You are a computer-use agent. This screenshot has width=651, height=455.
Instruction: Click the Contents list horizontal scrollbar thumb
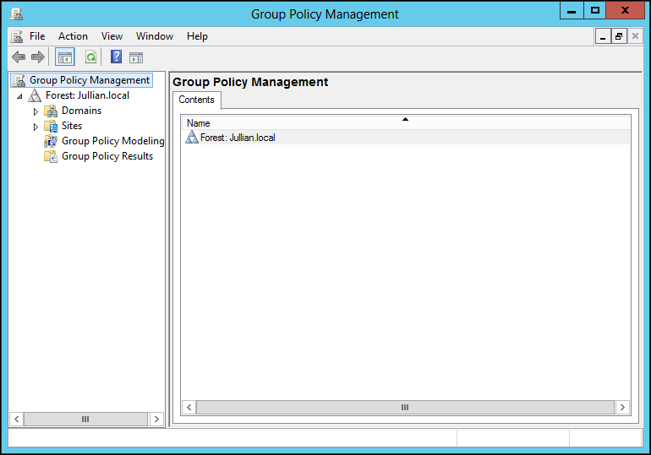[404, 407]
